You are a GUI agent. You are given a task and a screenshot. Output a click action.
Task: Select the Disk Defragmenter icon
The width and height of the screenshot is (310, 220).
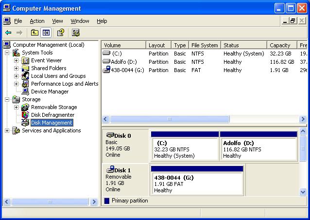25,115
